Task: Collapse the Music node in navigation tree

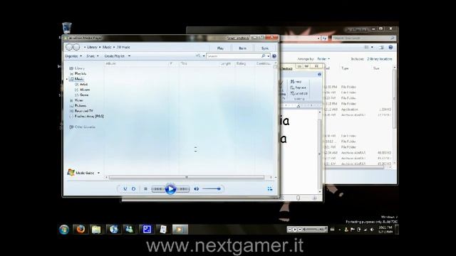Action: 67,79
